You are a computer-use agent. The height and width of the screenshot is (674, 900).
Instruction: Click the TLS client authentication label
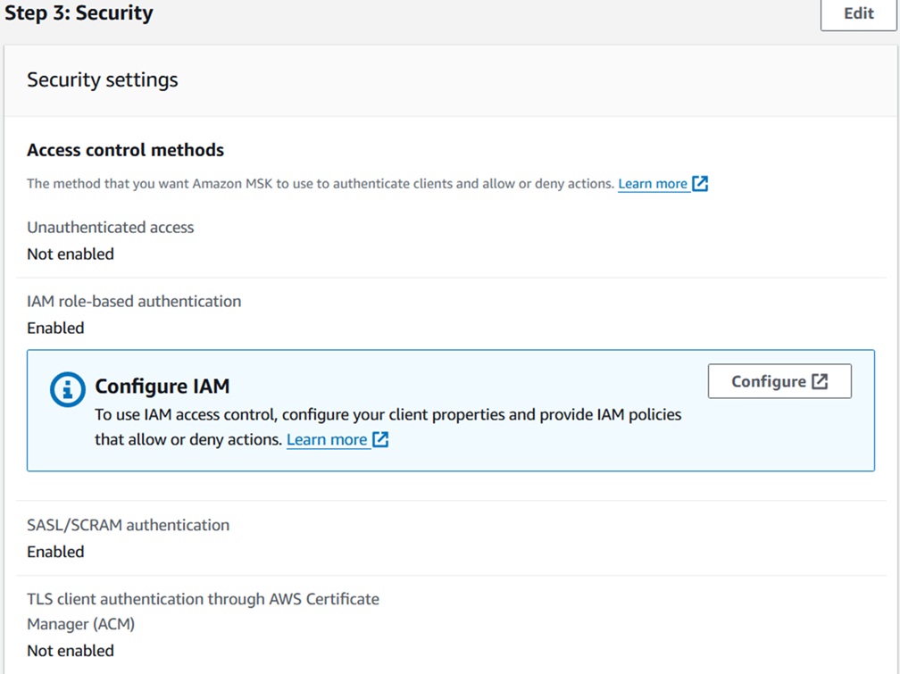[203, 600]
